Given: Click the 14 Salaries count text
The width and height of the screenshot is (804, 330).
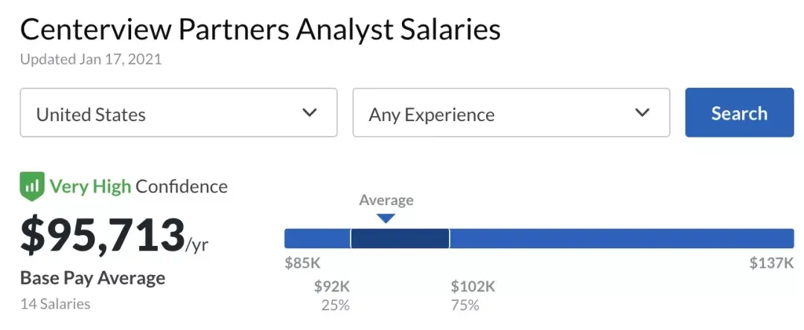Looking at the screenshot, I should [55, 304].
